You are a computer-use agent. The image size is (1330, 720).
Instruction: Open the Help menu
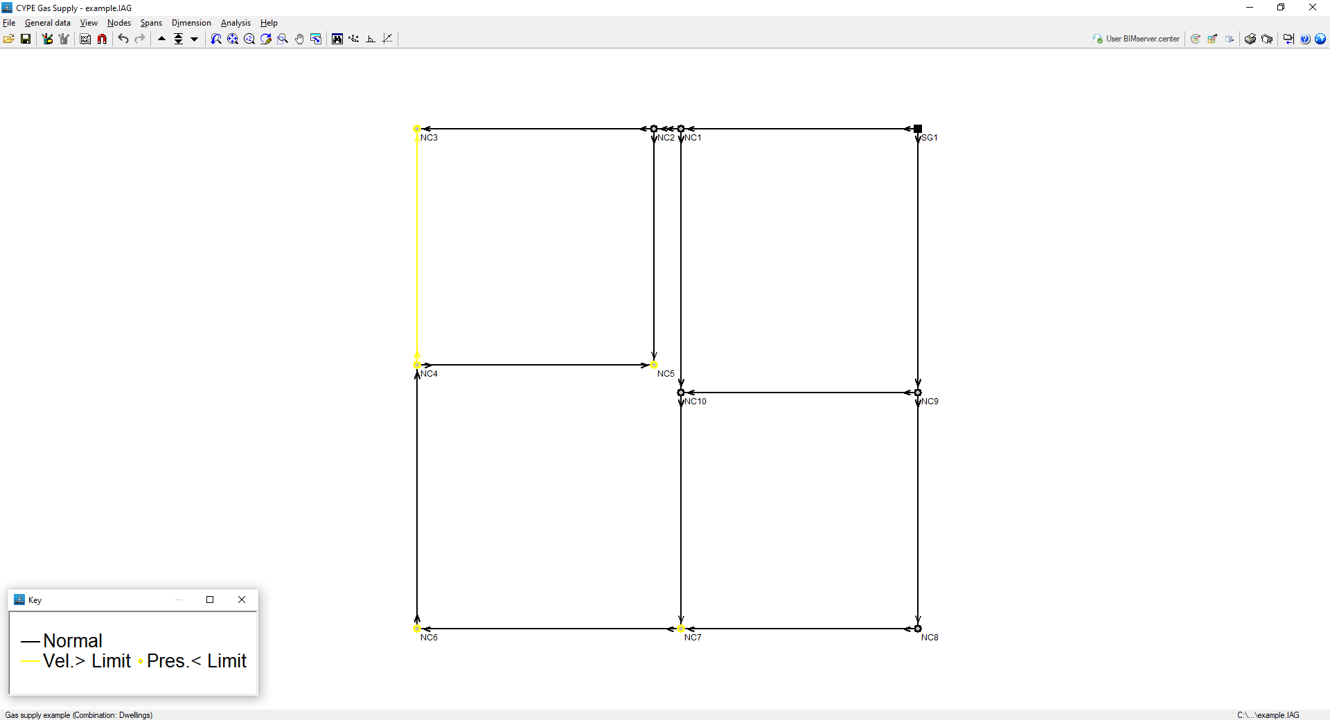[x=269, y=23]
